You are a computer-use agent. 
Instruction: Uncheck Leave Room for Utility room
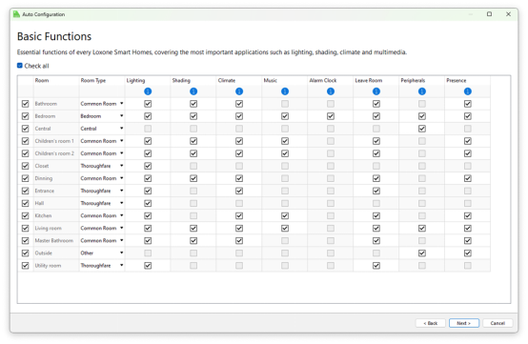pyautogui.click(x=376, y=266)
